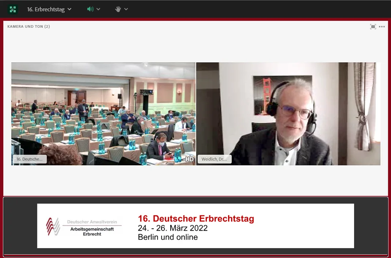The height and width of the screenshot is (258, 391).
Task: Click the "Weidlich, Dr...." name label
Action: 215,159
